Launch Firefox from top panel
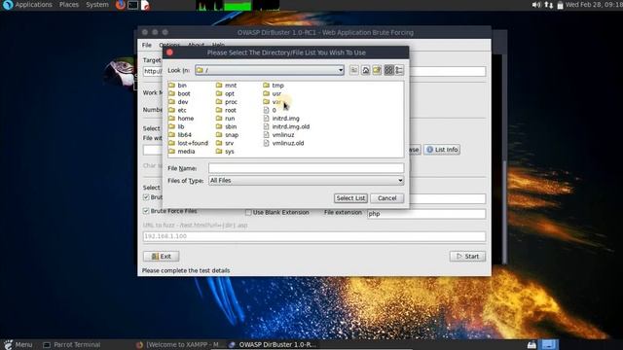This screenshot has width=623, height=350. coord(120,5)
